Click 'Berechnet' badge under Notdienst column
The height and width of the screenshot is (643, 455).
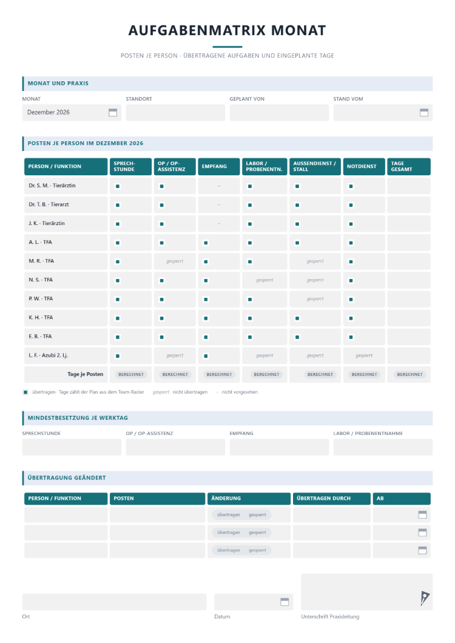coord(364,374)
